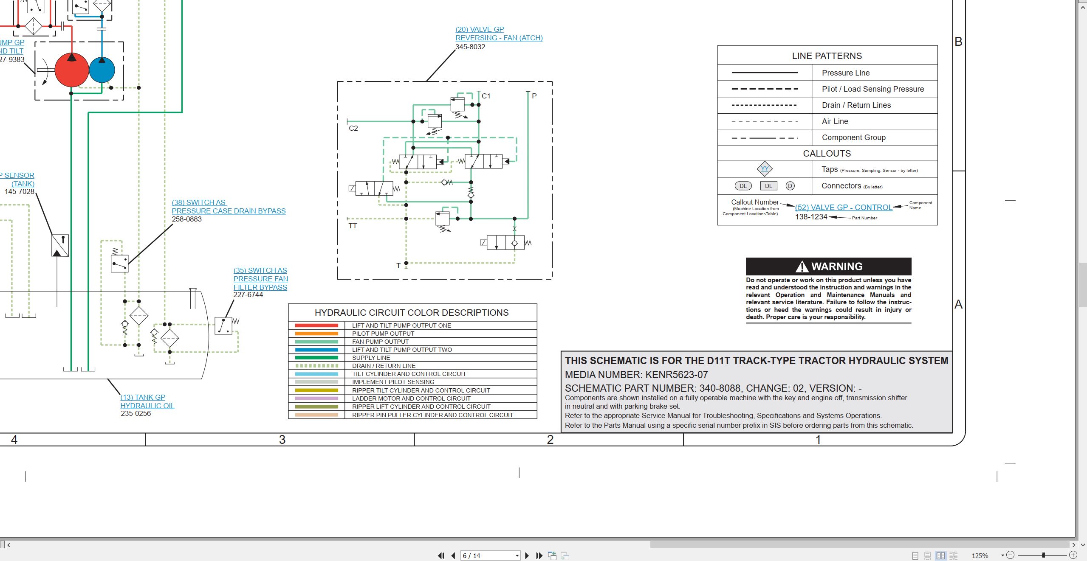Click the horizontal scrollbar left arrow
1087x561 pixels.
click(8, 545)
